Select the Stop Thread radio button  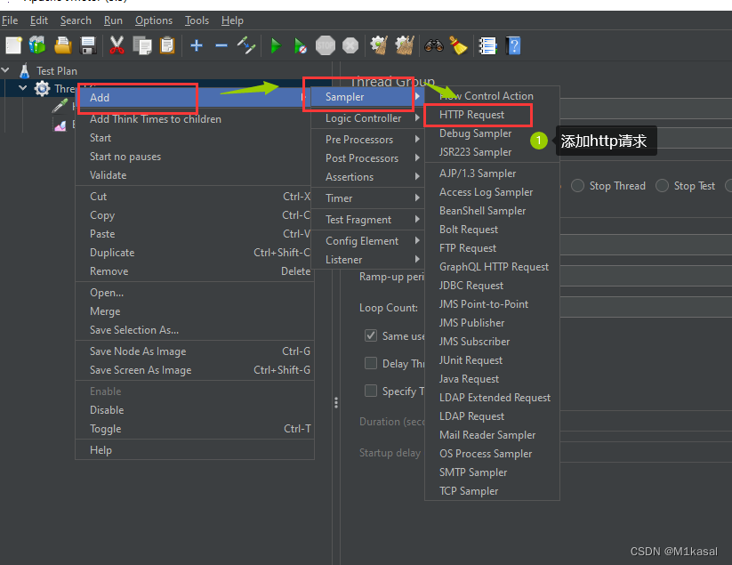click(x=577, y=185)
